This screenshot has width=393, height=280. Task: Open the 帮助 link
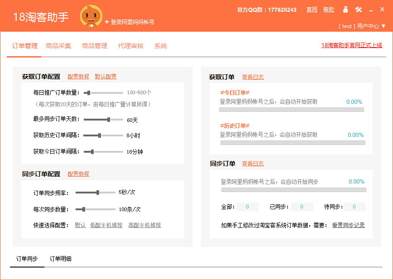click(329, 10)
